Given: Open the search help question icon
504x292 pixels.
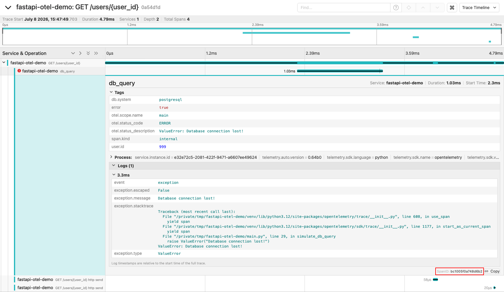Looking at the screenshot, I should [x=396, y=8].
